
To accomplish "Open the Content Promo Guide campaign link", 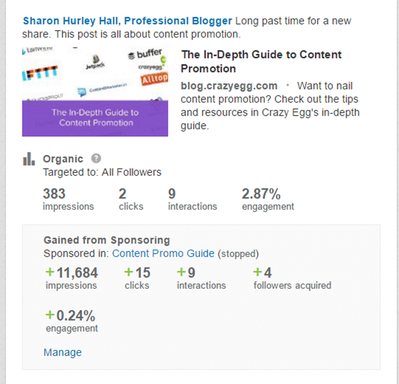I will (163, 253).
